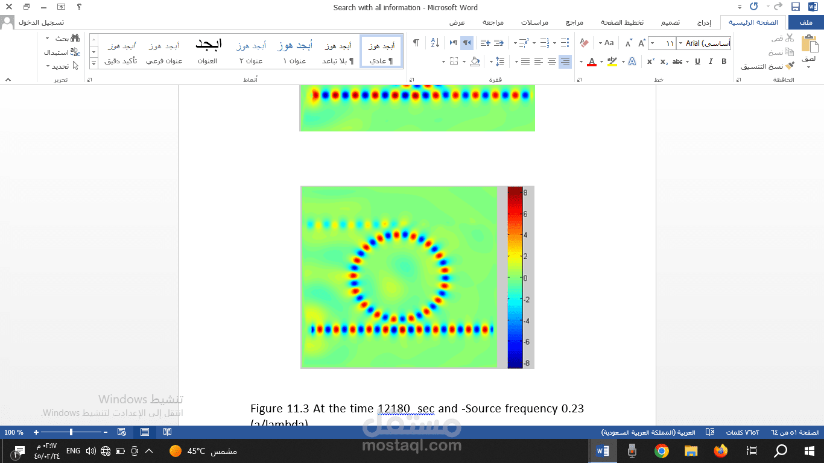Switch to the Review (مراجعة) tab
Image resolution: width=824 pixels, height=463 pixels.
pos(493,22)
